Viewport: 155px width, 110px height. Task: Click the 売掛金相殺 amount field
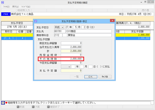coord(71,55)
